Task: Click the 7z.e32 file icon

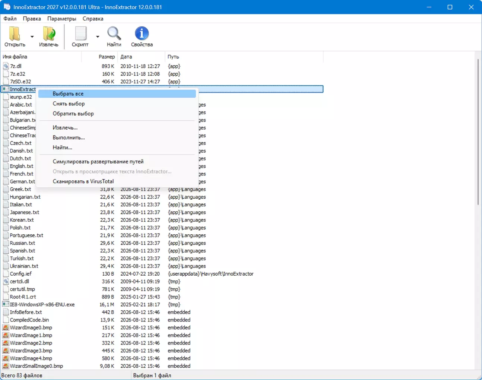Action: (x=6, y=74)
